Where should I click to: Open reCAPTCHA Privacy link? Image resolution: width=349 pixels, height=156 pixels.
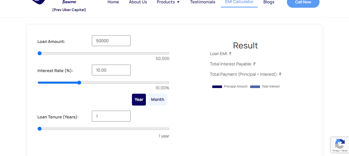pyautogui.click(x=336, y=151)
